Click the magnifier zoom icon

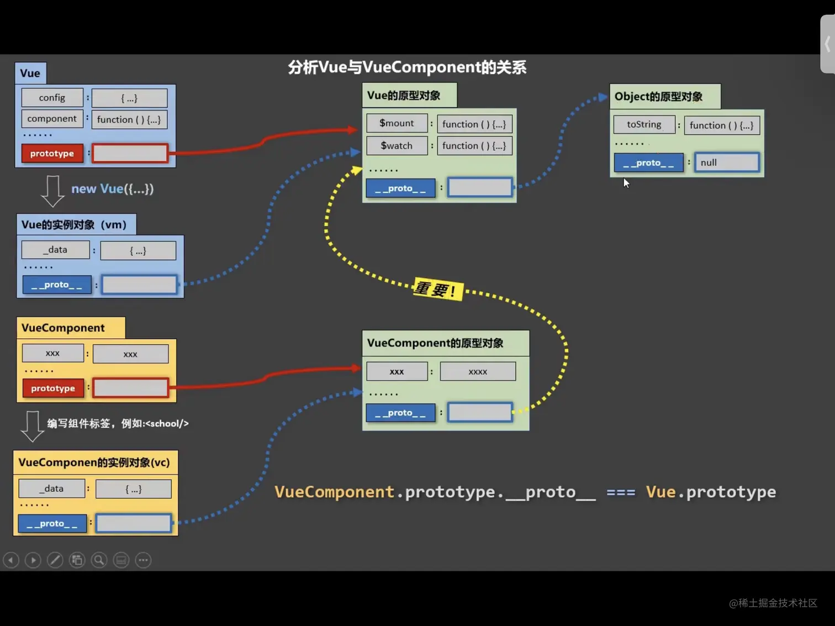99,560
